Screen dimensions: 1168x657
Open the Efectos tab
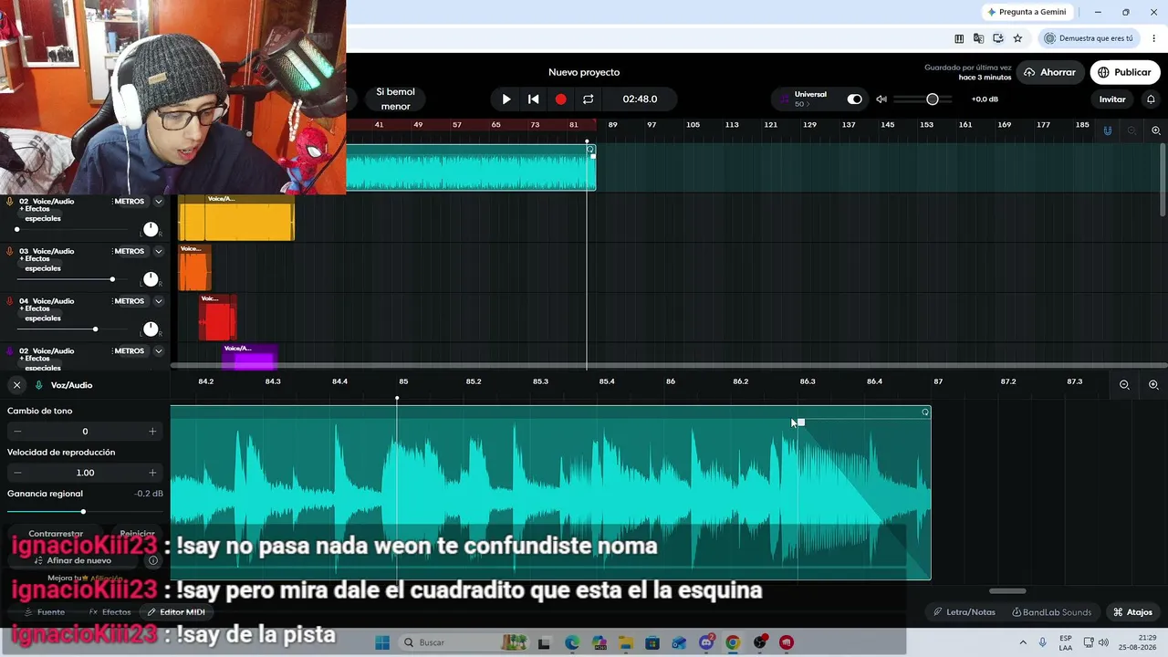[x=109, y=612]
